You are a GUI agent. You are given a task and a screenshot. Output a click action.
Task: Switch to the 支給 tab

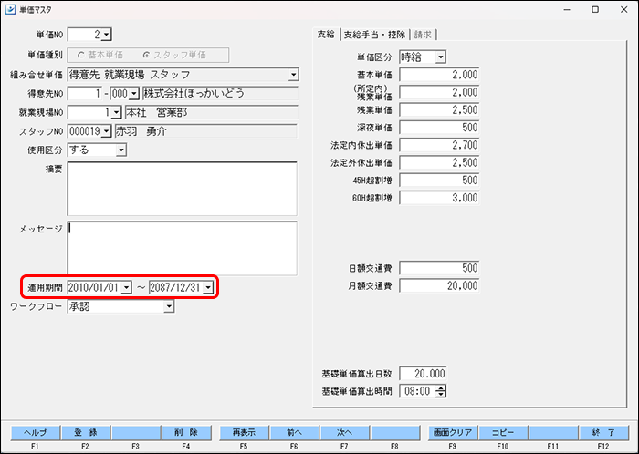pyautogui.click(x=326, y=34)
